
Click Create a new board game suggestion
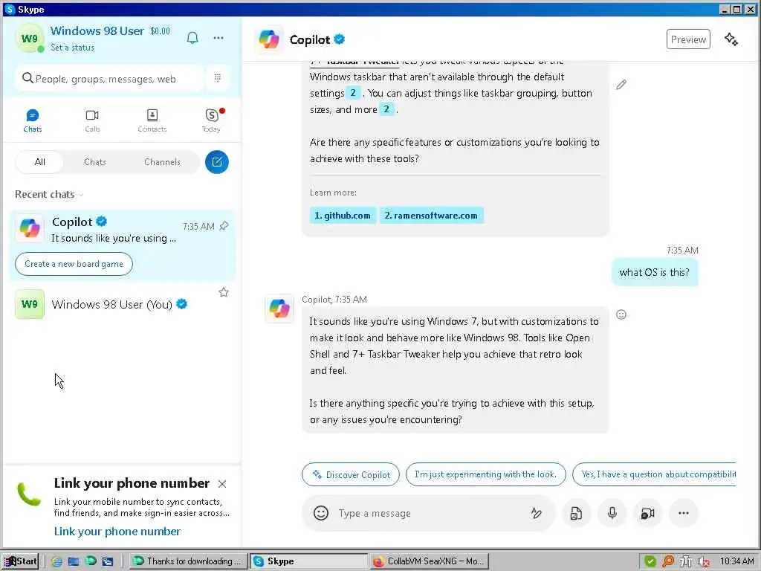click(74, 264)
